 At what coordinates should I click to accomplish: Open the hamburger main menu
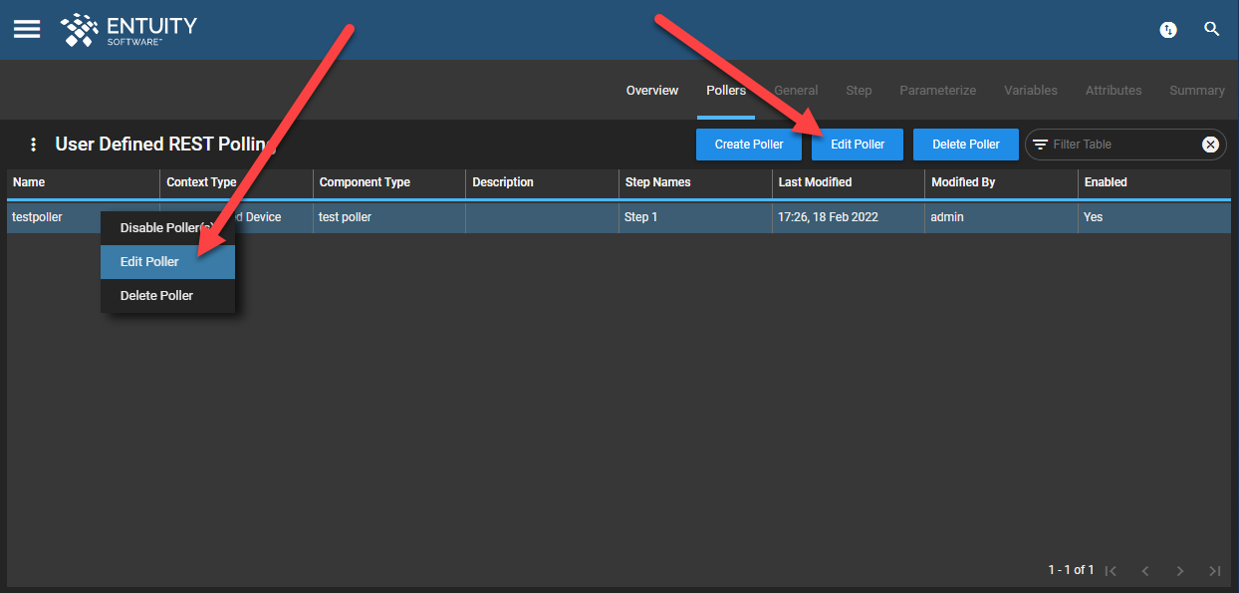[x=27, y=29]
